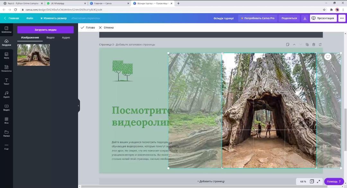Screen dimensions: 347x188
Task: Select the Текст tool in sidebar
Action: pyautogui.click(x=6, y=81)
